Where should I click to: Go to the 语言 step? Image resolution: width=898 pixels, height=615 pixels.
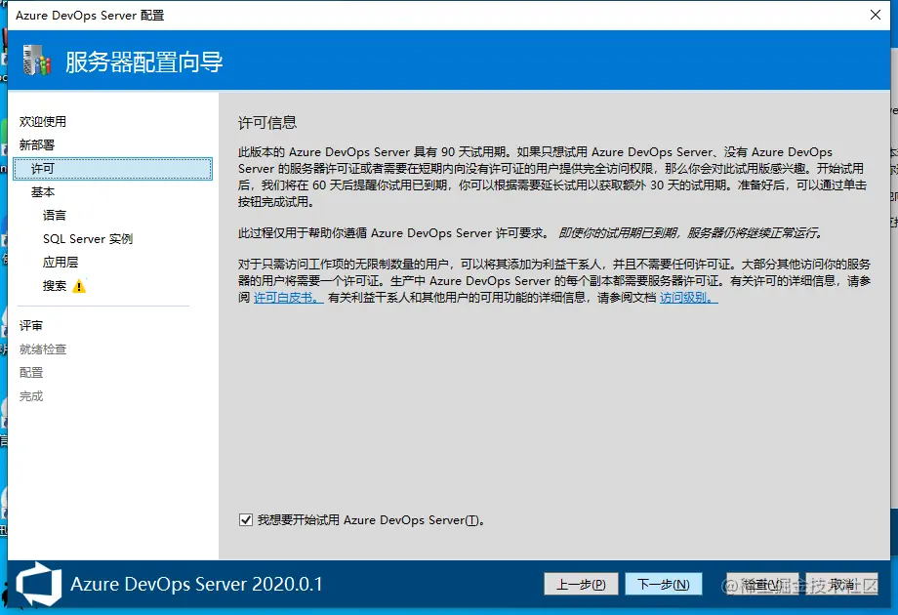point(55,216)
